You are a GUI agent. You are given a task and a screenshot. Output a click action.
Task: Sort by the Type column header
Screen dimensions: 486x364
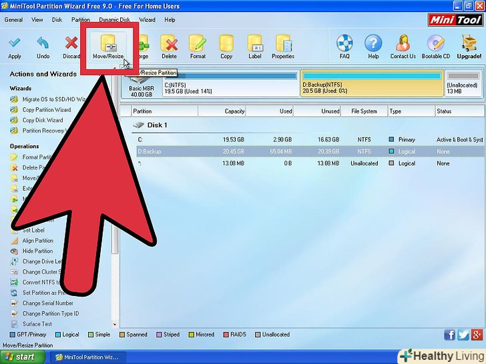pyautogui.click(x=412, y=111)
